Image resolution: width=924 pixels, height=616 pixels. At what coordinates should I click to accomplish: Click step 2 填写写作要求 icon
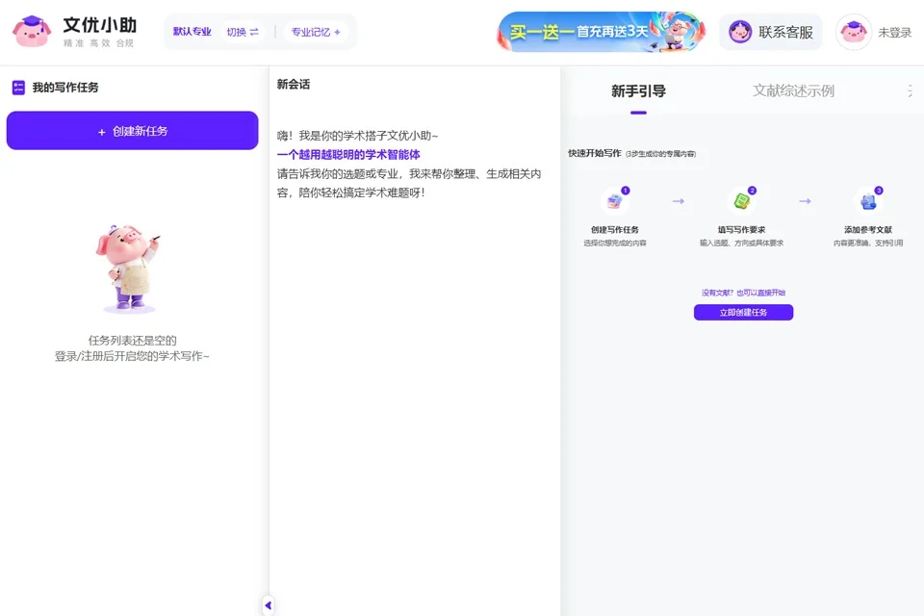(741, 201)
